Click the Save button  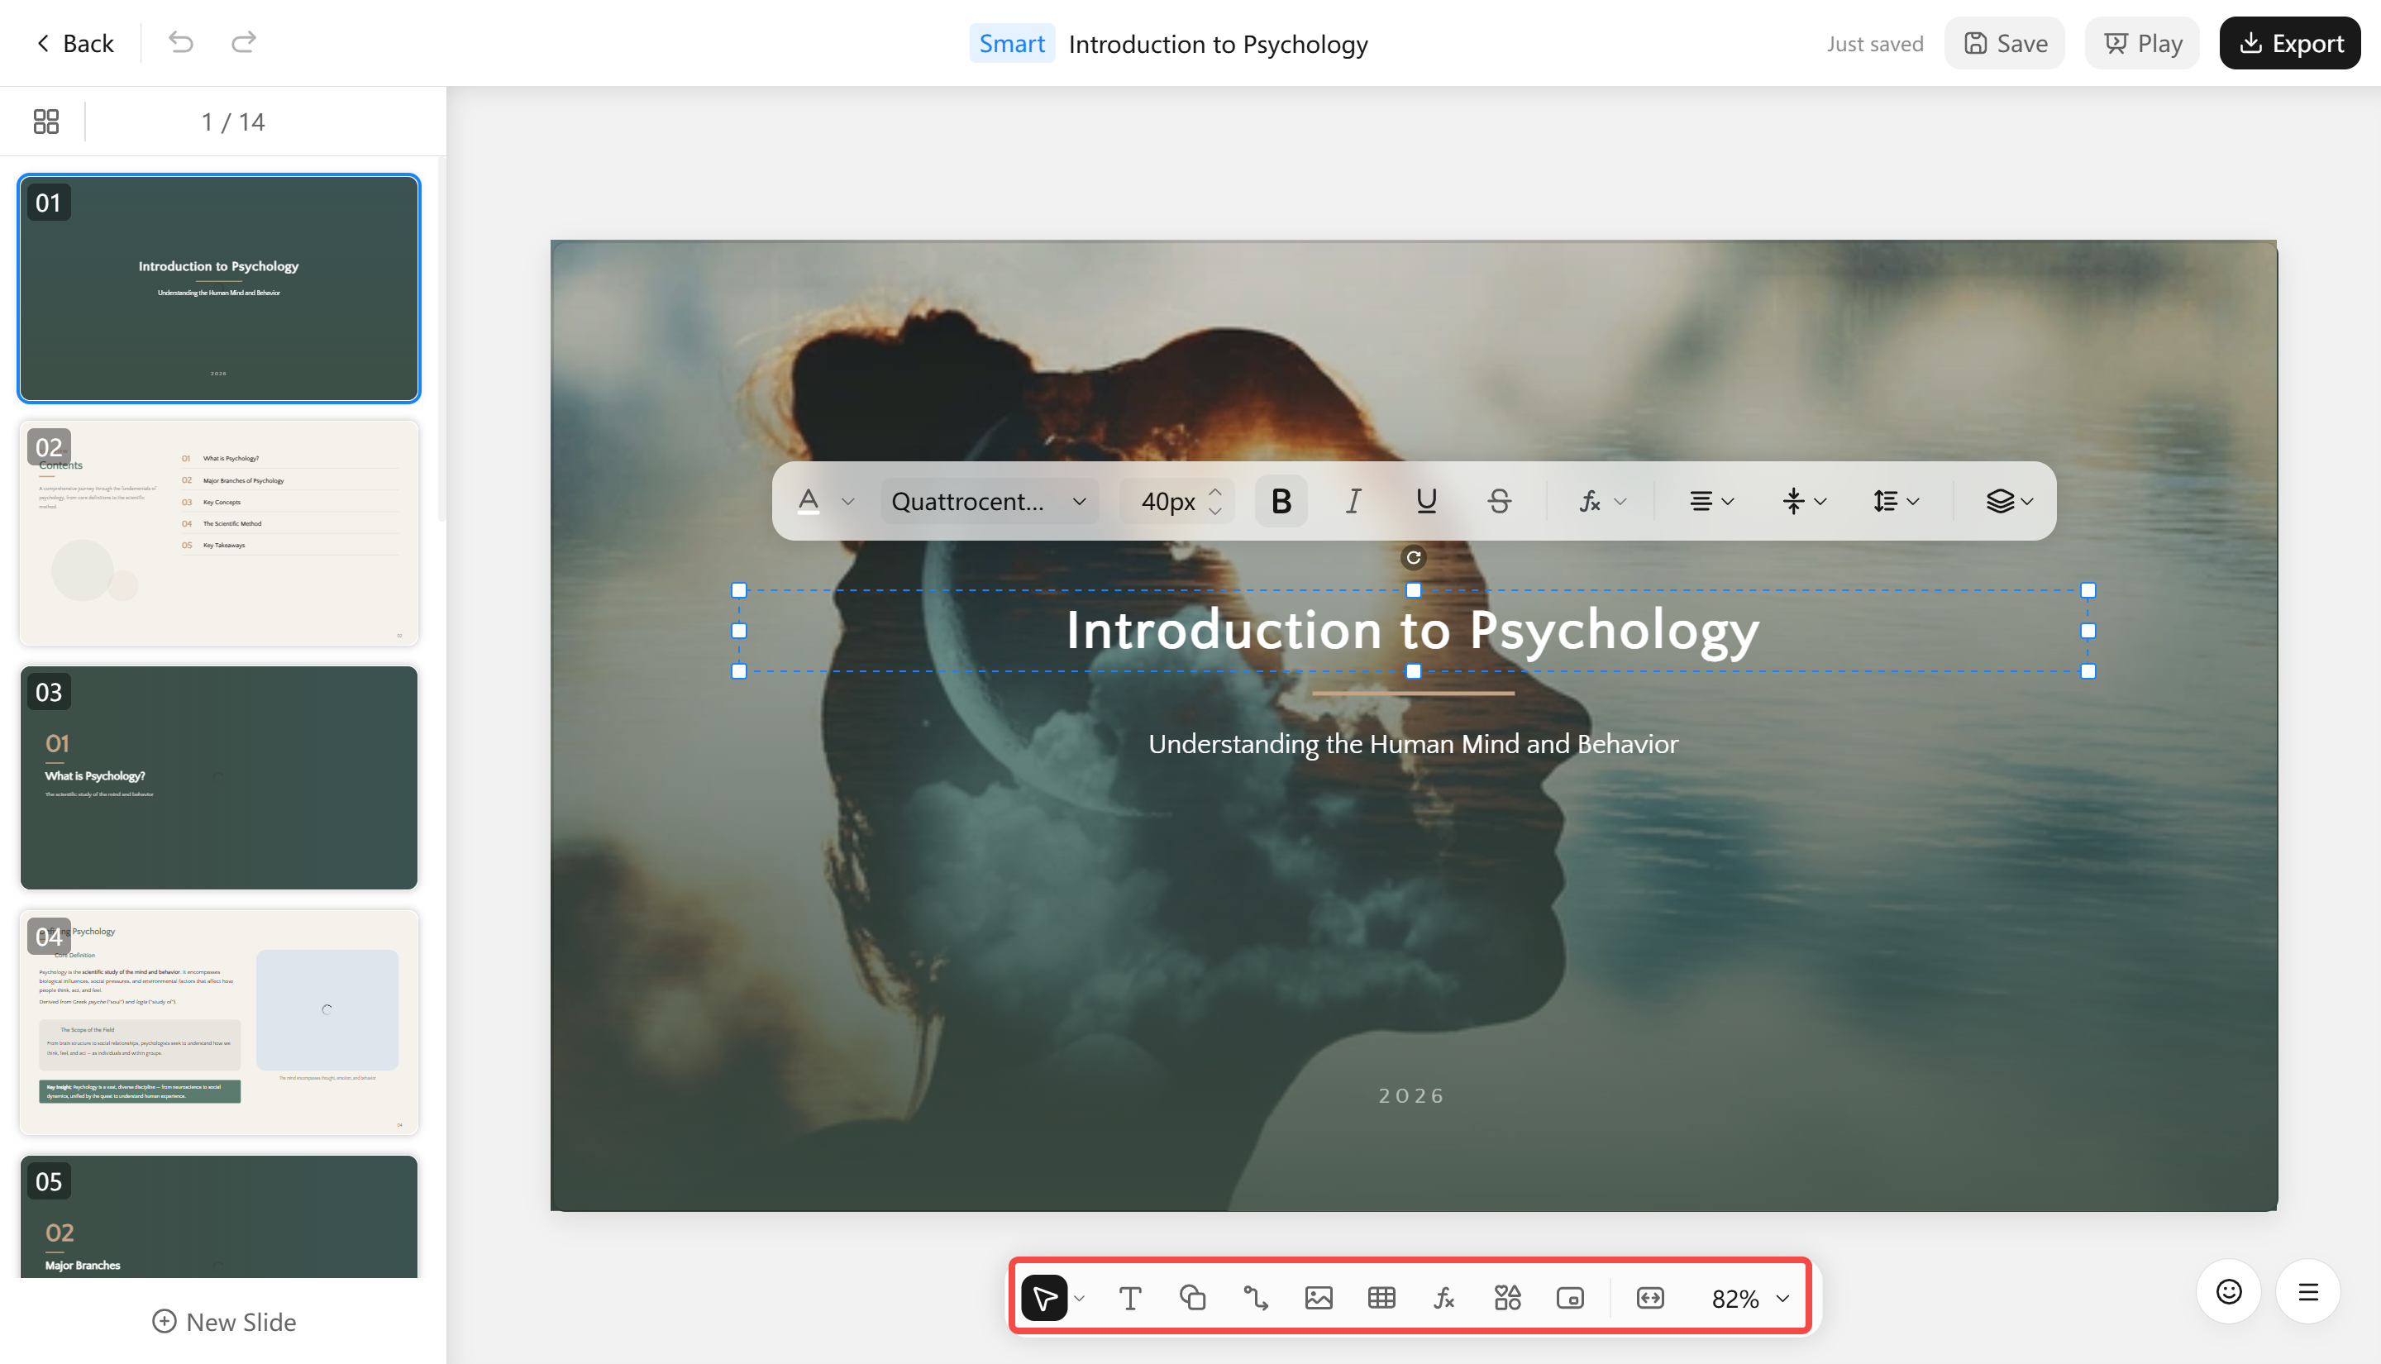coord(2005,43)
